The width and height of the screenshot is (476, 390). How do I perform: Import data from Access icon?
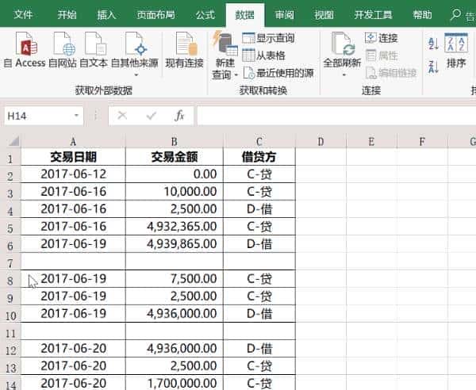pos(27,44)
